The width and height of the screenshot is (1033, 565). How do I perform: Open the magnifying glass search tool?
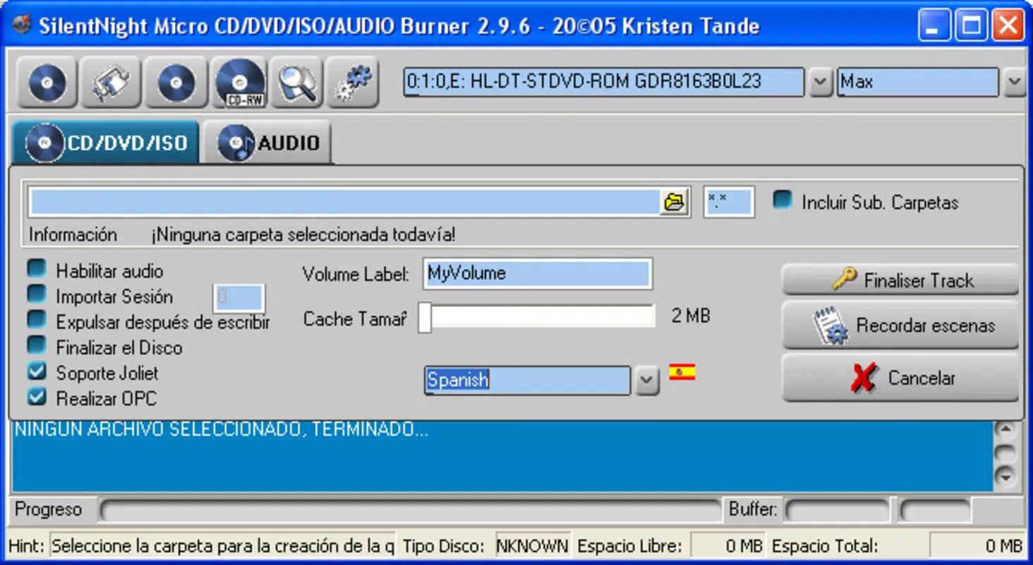click(297, 83)
